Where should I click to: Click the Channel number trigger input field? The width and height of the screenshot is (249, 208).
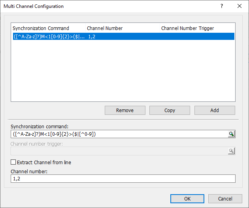119,151
